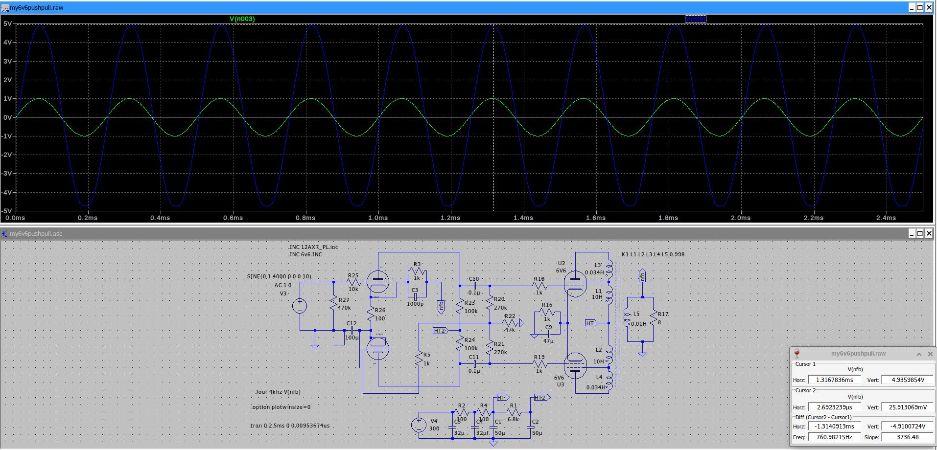Click capacitor C10 0.1µ symbol
The image size is (937, 450).
click(x=474, y=286)
